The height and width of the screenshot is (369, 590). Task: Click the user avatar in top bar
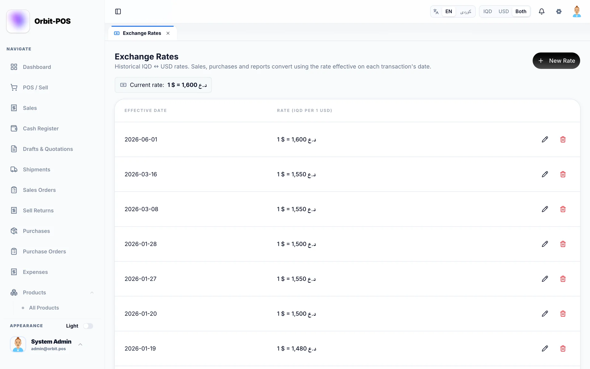point(577,11)
